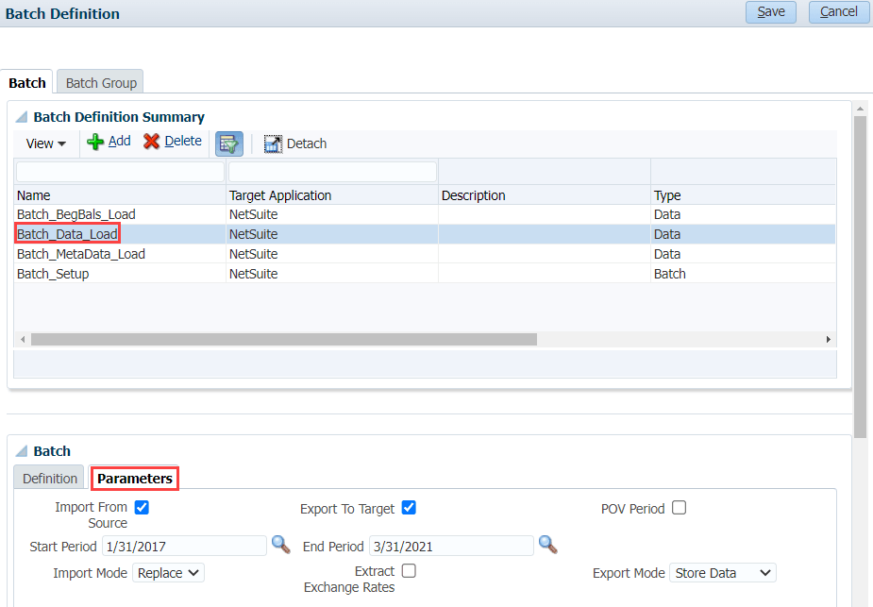Click the Description column header
The width and height of the screenshot is (873, 607).
click(x=545, y=195)
